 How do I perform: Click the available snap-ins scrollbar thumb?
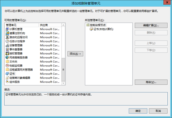pos(63,70)
